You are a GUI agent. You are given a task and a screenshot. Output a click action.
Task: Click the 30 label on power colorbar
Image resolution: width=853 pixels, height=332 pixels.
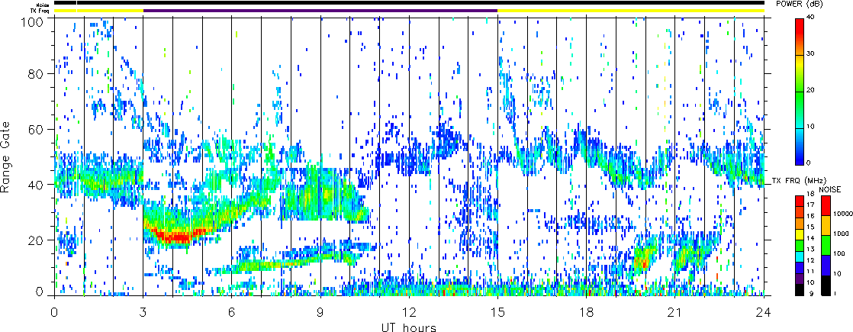click(x=812, y=54)
